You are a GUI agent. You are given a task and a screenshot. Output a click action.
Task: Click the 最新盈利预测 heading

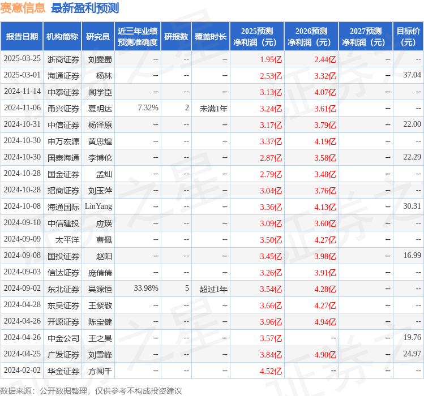pos(85,8)
